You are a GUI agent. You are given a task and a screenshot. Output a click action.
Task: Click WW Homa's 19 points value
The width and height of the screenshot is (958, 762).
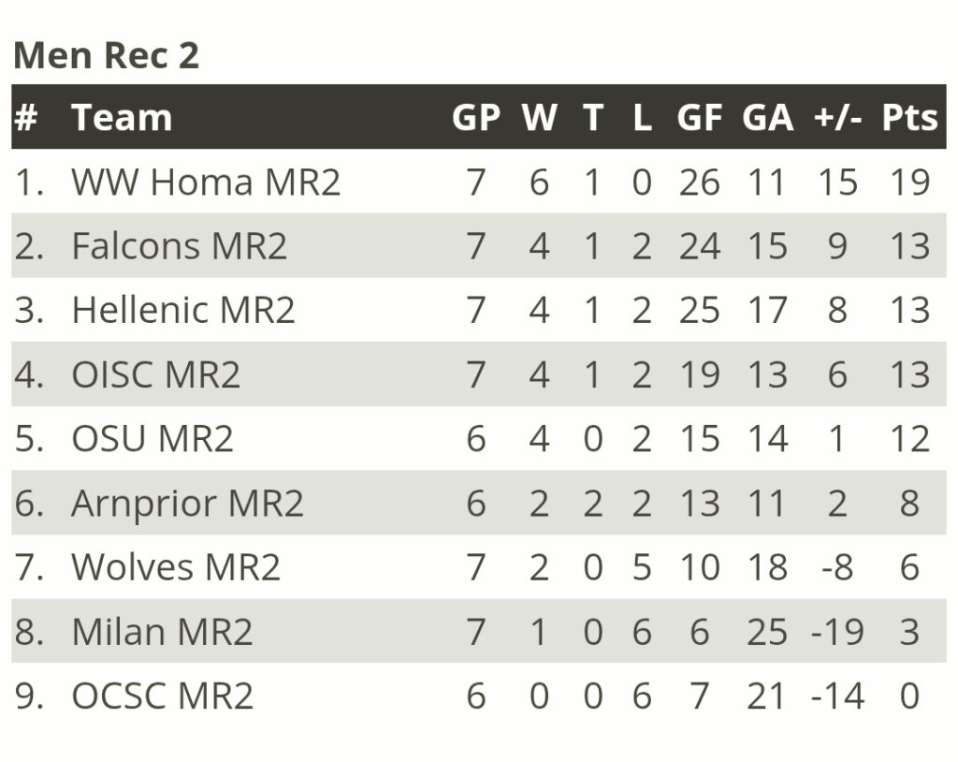click(x=909, y=182)
